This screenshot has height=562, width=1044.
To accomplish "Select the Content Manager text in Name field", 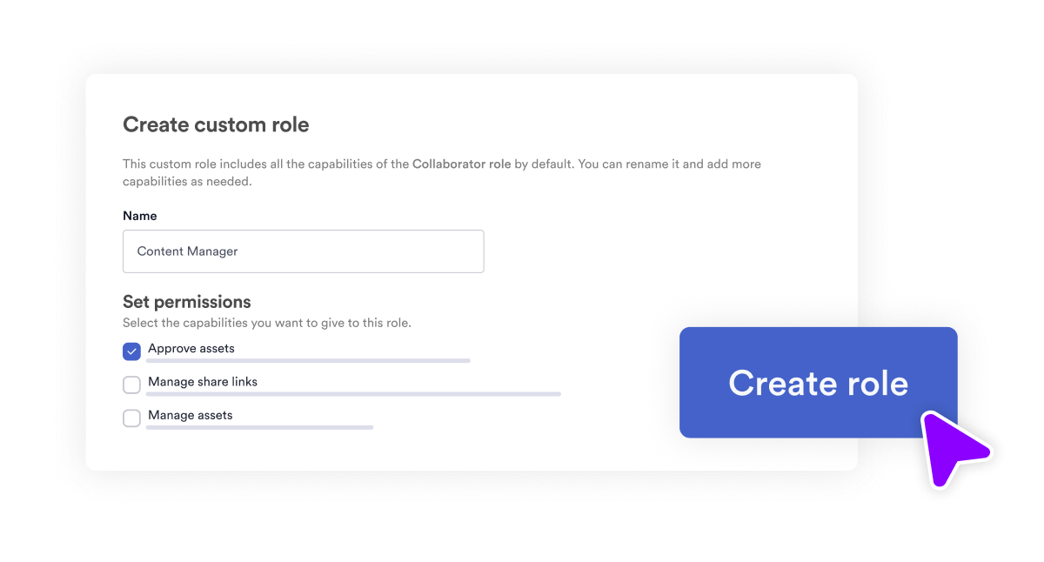I will coord(186,251).
